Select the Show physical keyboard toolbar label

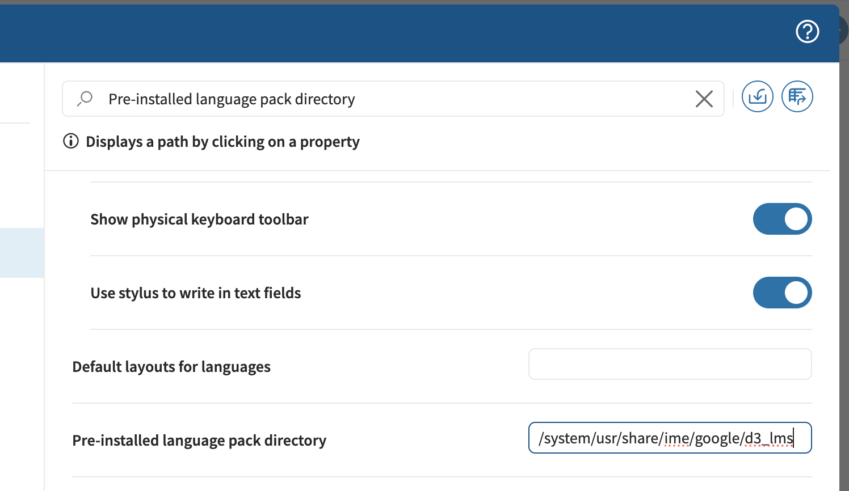coord(199,219)
